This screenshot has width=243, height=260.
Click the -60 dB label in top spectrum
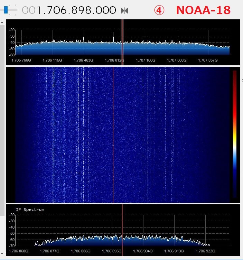12,55
